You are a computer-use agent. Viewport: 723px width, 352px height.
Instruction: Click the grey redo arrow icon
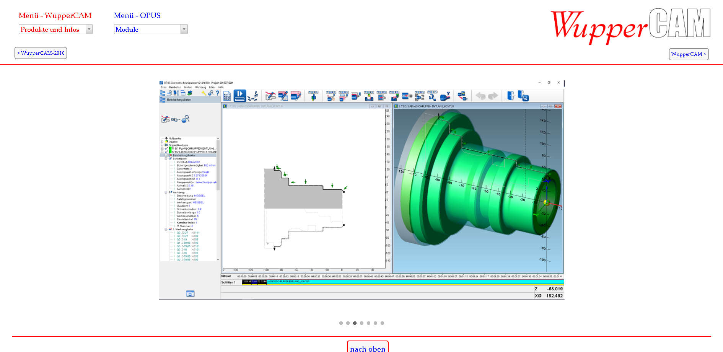pyautogui.click(x=493, y=96)
